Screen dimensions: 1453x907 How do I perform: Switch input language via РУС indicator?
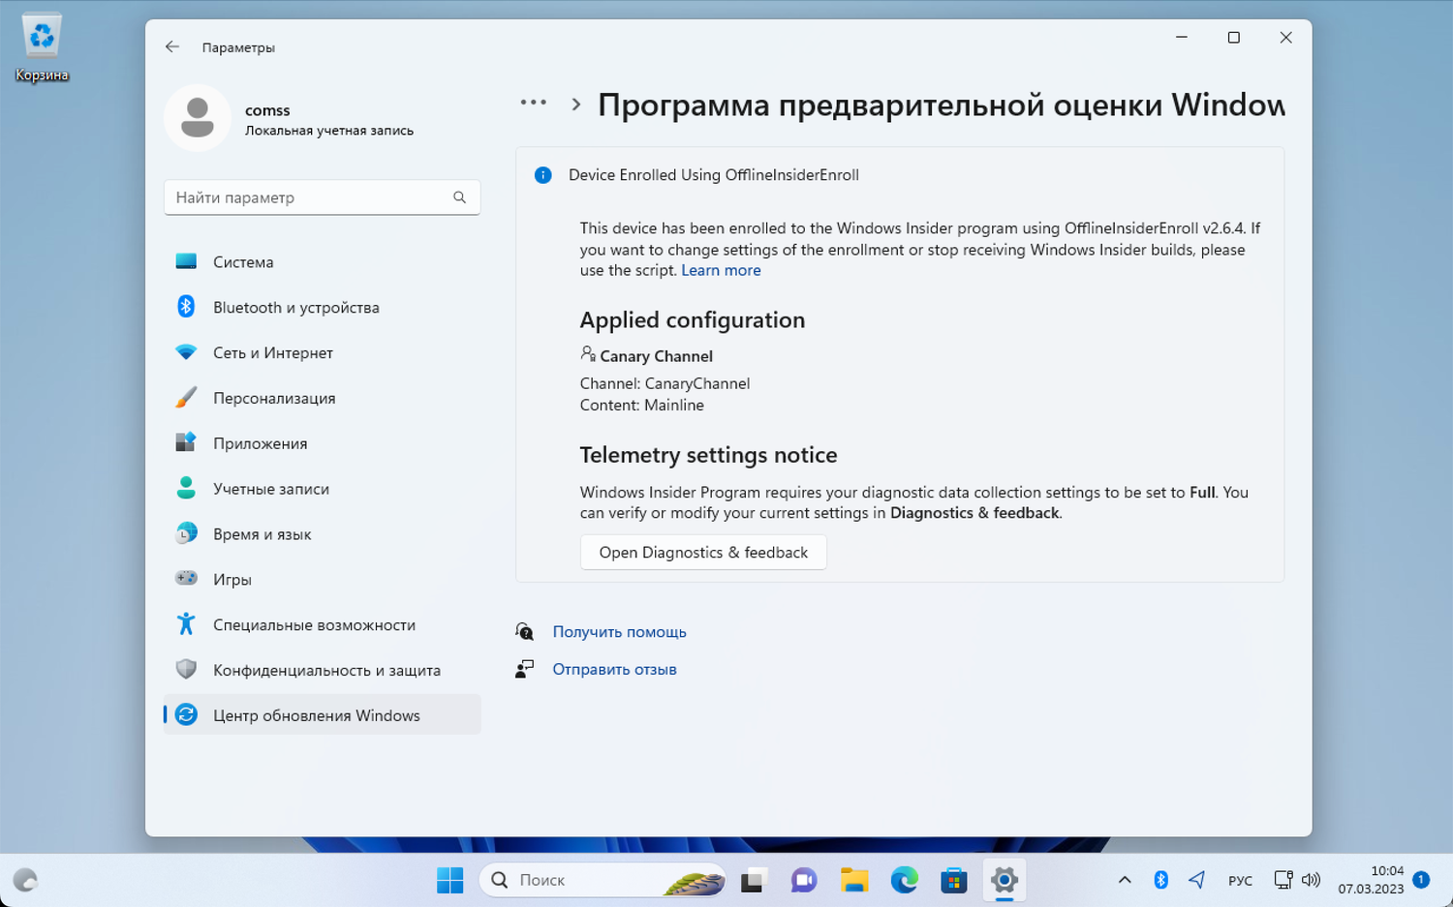[1240, 881]
